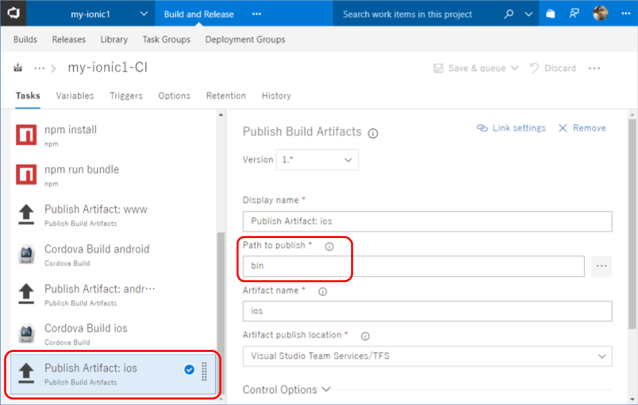This screenshot has width=638, height=405.
Task: Click the Path to publish info icon
Action: [x=329, y=247]
